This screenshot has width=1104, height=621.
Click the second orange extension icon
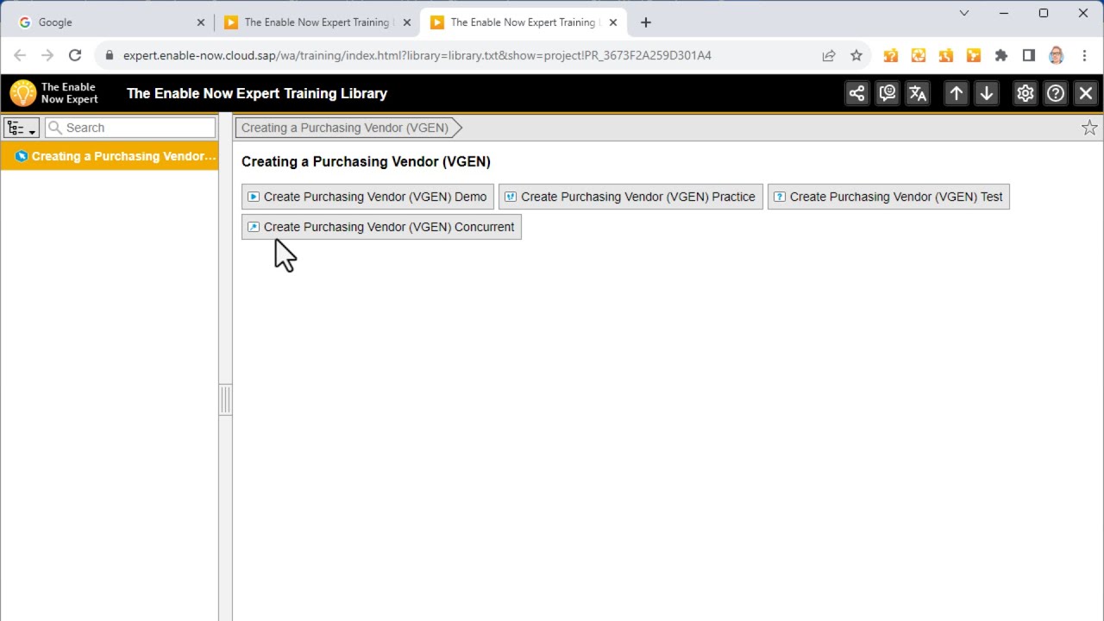point(919,55)
